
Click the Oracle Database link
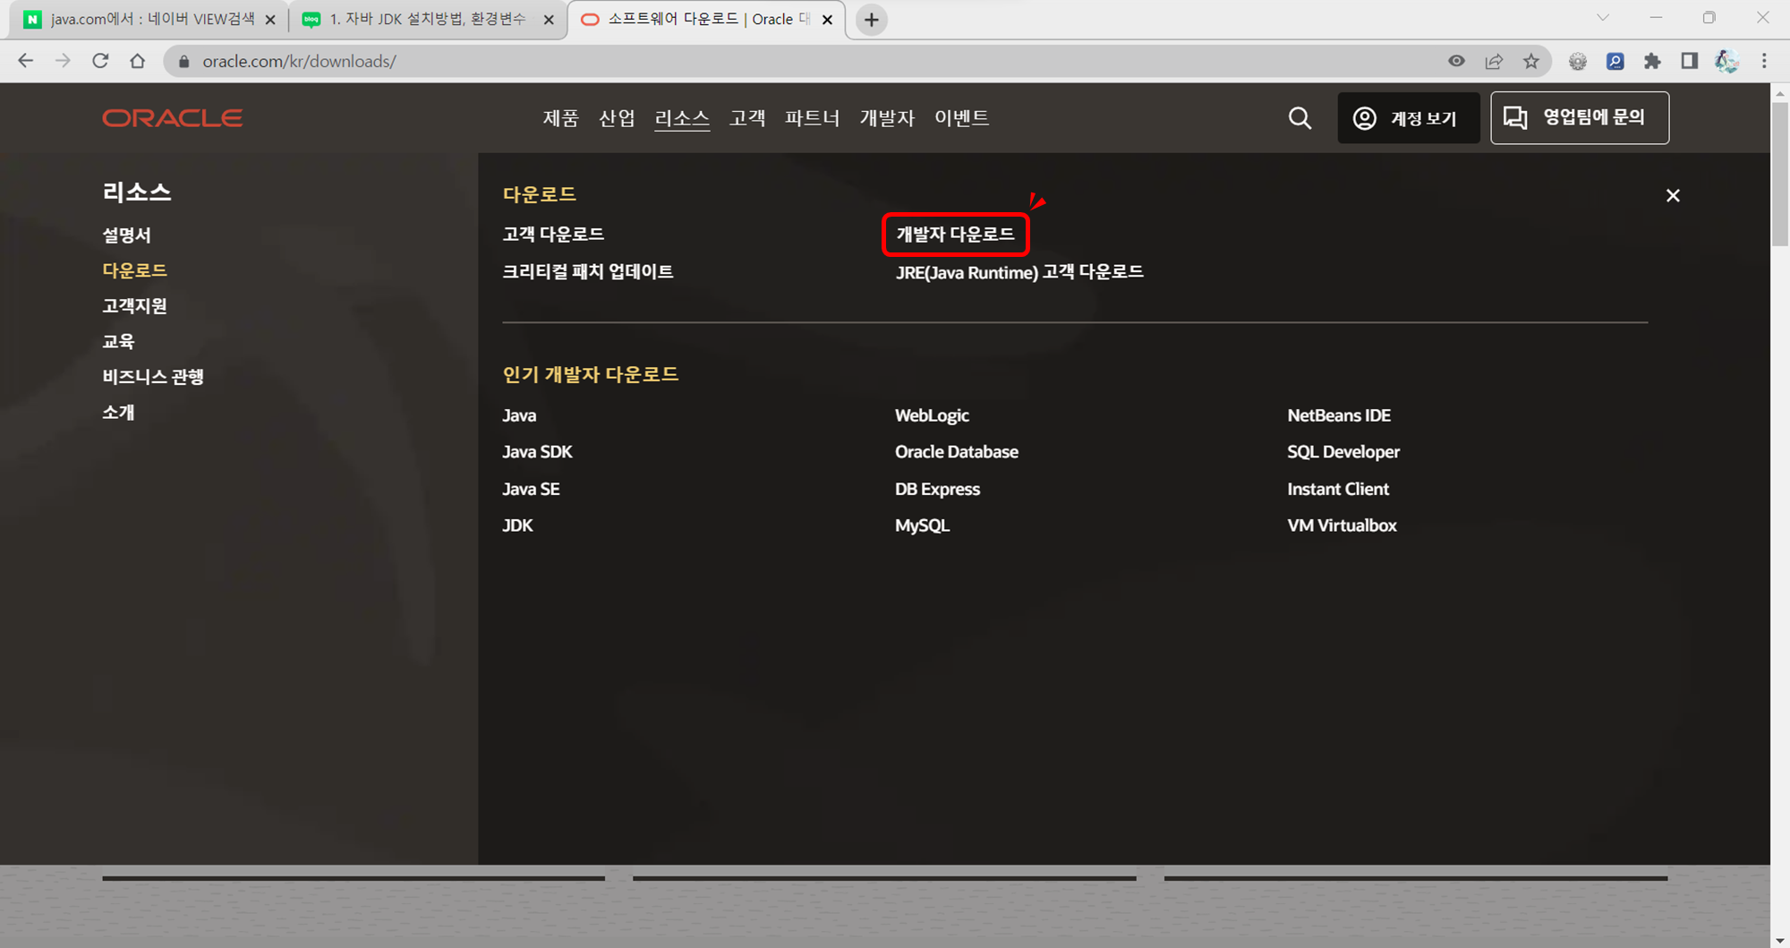957,452
